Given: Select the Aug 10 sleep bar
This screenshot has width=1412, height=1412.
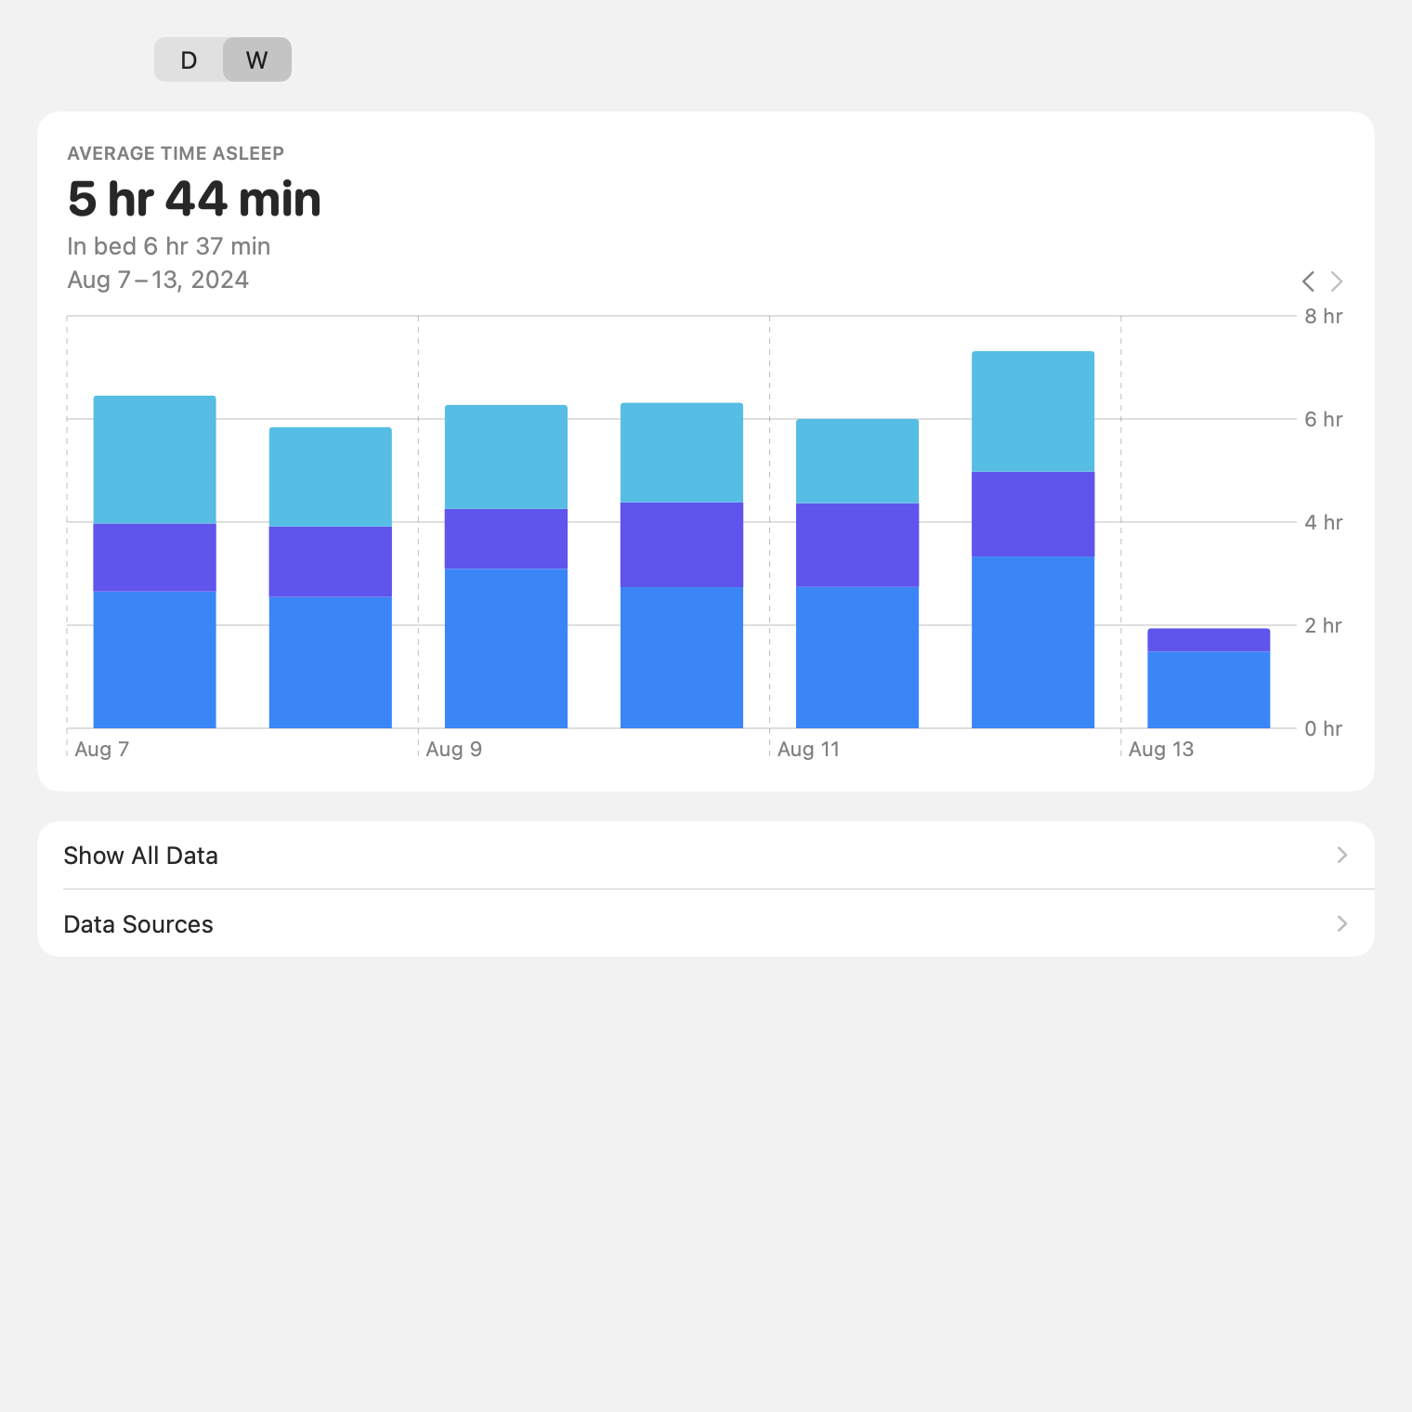Looking at the screenshot, I should coord(682,566).
